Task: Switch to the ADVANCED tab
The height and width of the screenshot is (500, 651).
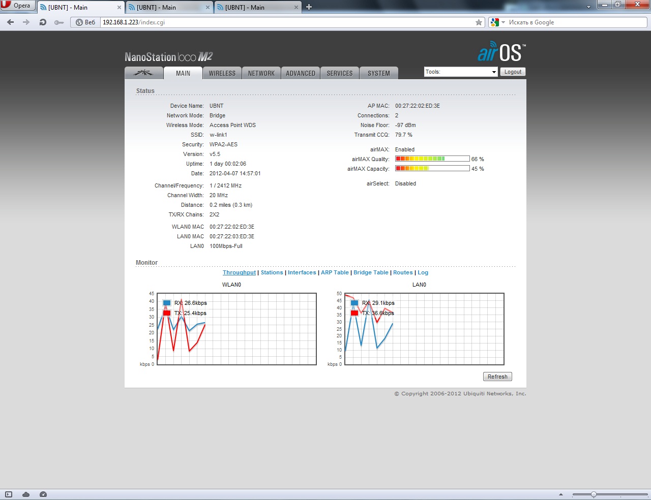Action: point(301,73)
